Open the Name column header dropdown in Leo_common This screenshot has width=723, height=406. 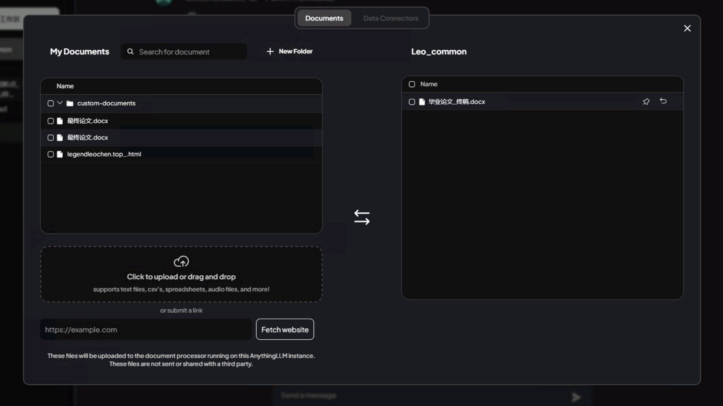pos(428,84)
